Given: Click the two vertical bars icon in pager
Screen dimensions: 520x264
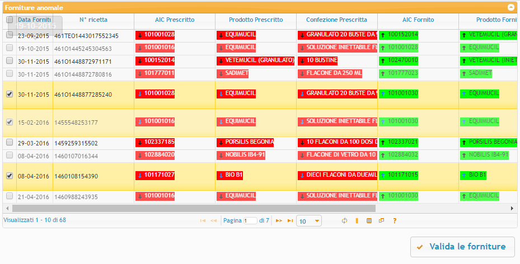Looking at the screenshot, I should pos(357,220).
